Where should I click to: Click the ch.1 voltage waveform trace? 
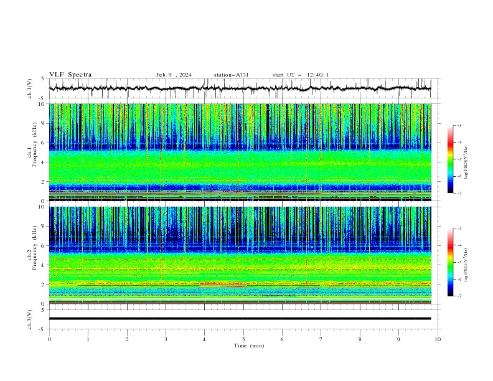[240, 88]
